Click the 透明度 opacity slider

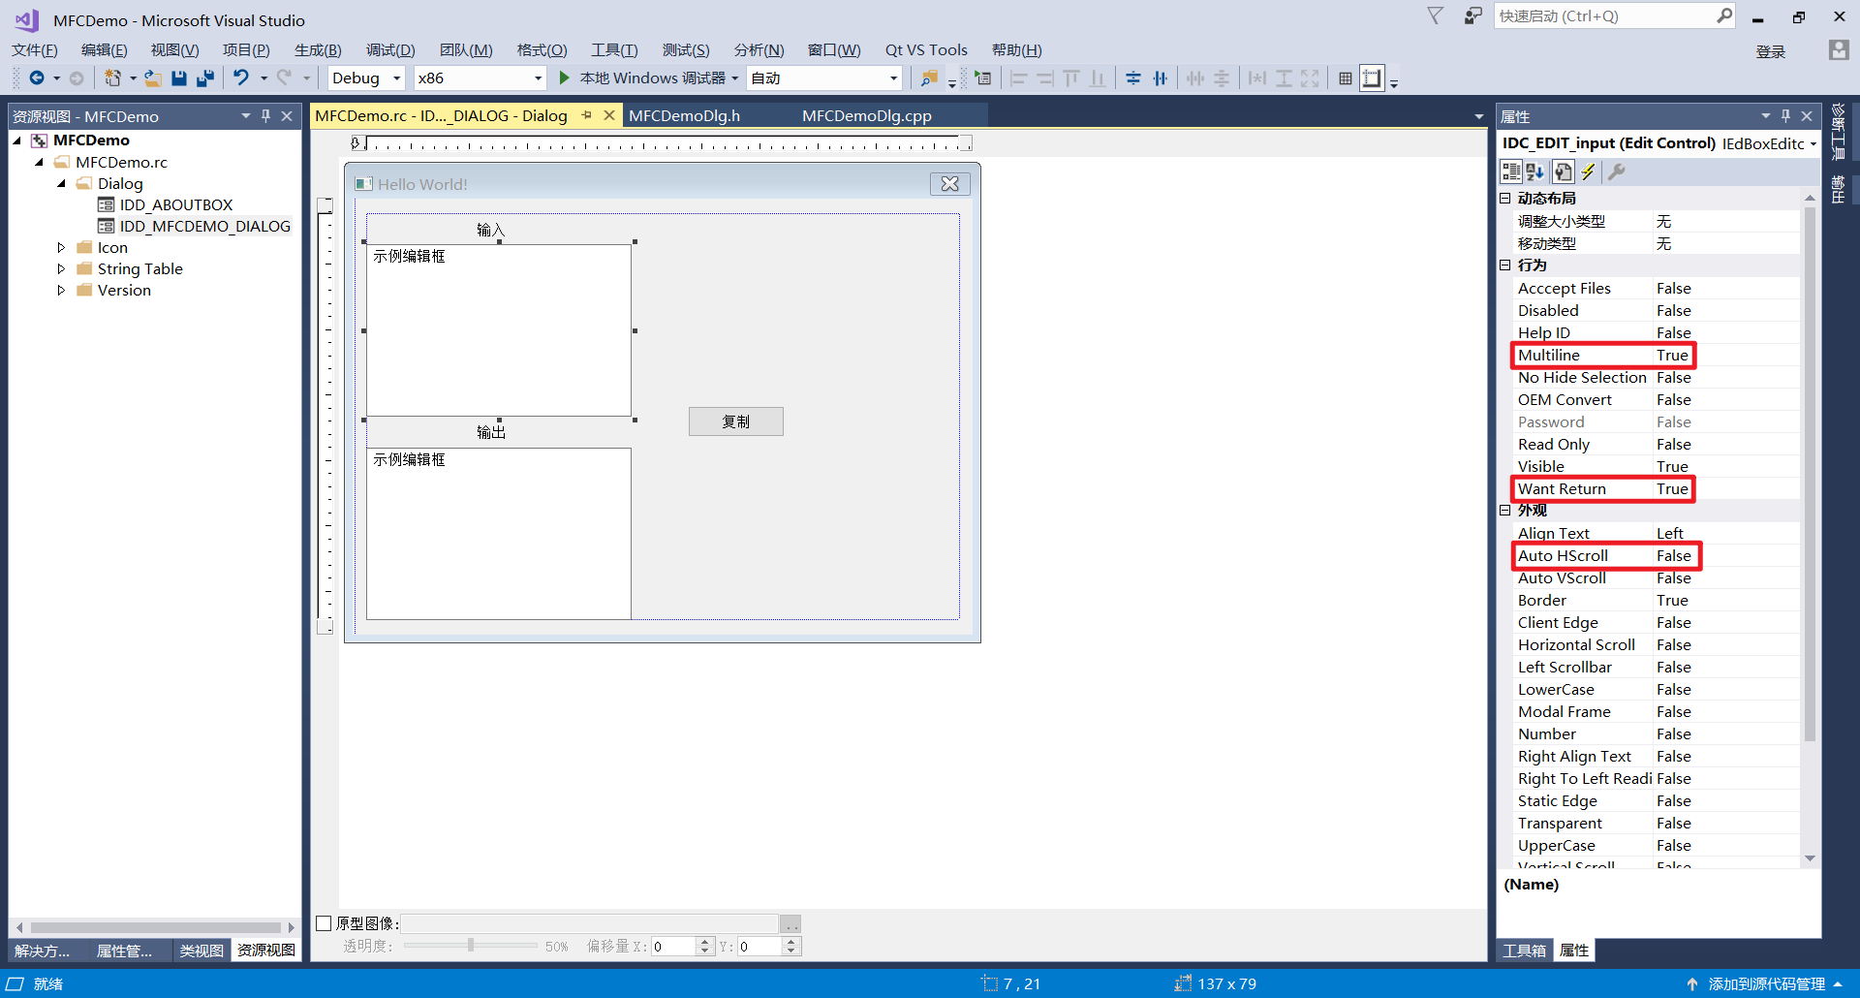470,947
